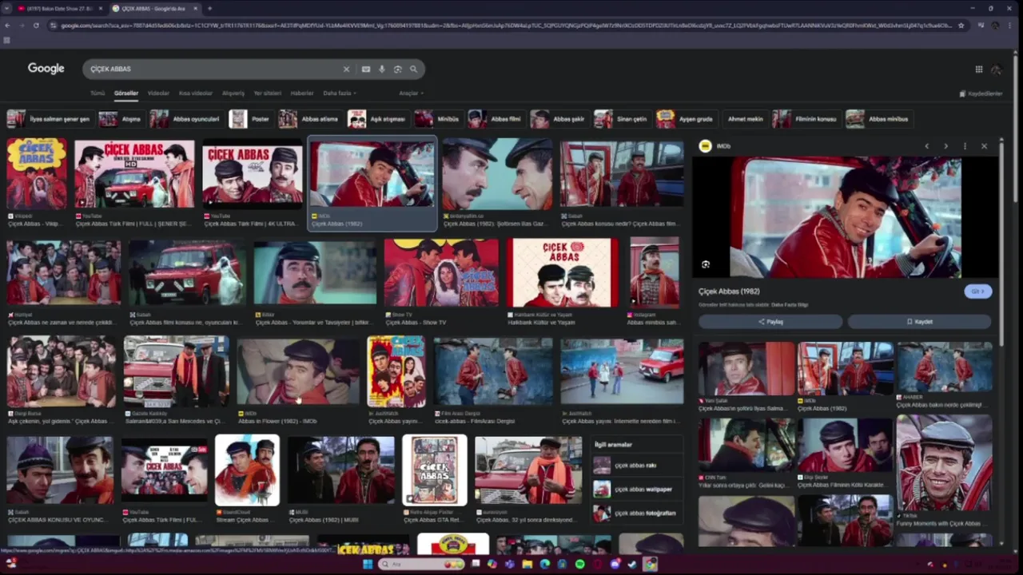Screen dimensions: 1023x575
Task: Clear the search box with the X icon
Action: 346,69
